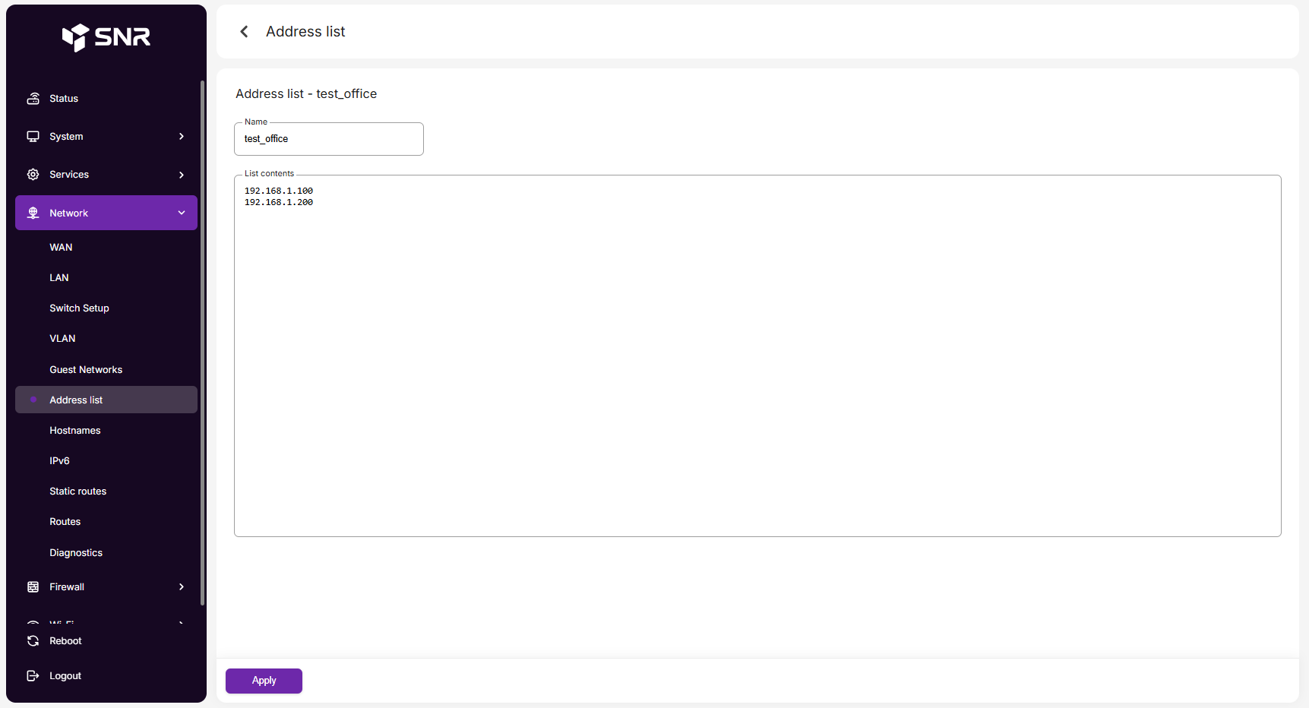
Task: Open the WAN settings page
Action: [61, 248]
